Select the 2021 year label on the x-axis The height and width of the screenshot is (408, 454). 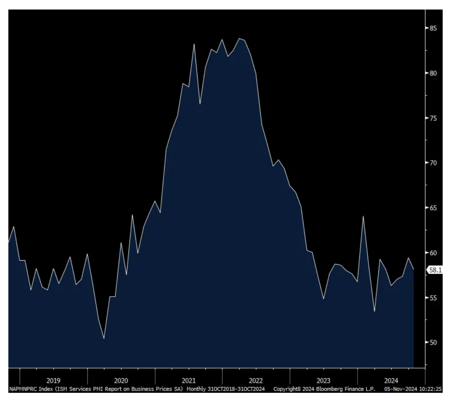tap(188, 380)
